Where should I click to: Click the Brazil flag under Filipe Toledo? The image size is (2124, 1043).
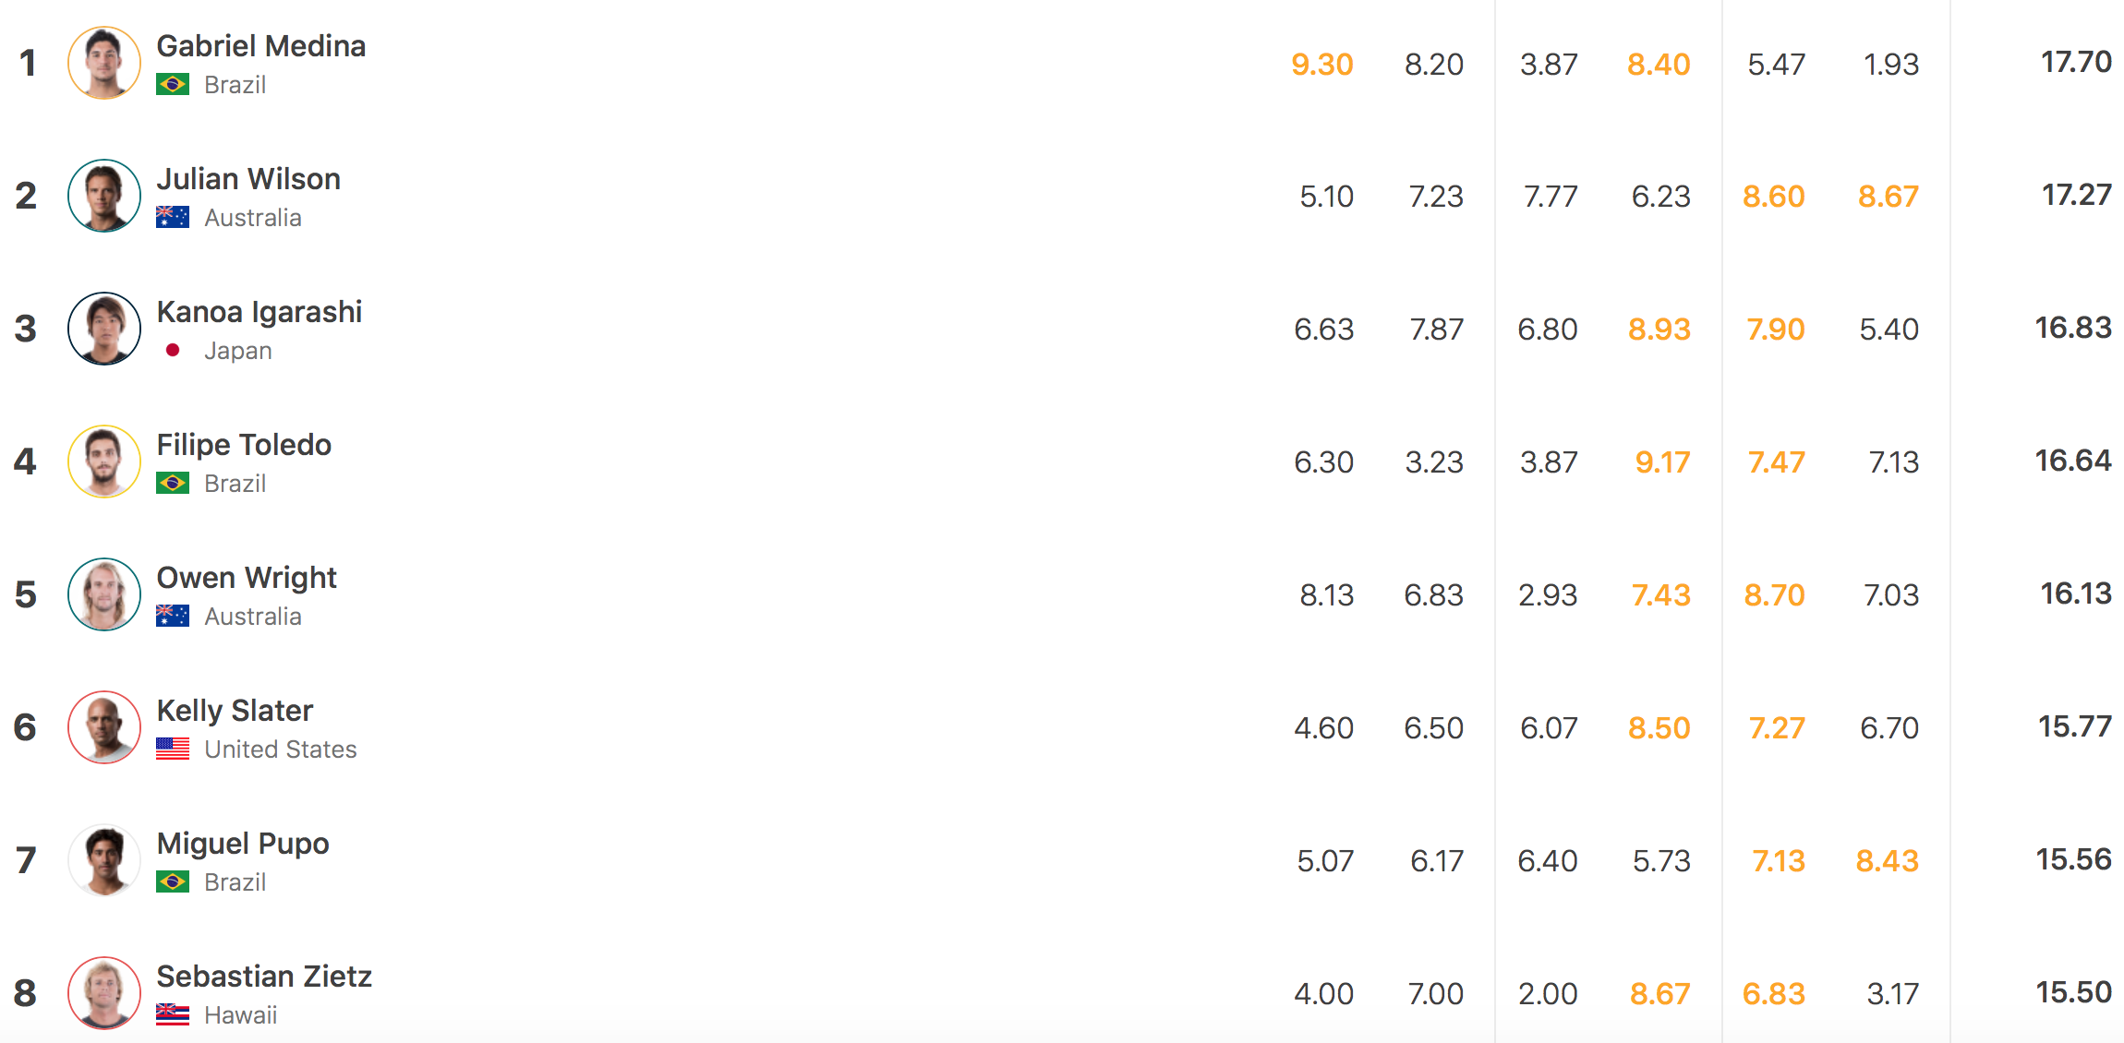(173, 484)
